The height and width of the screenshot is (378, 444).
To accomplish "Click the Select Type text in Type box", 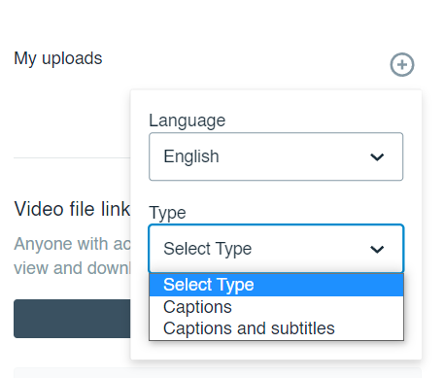I will 208,249.
